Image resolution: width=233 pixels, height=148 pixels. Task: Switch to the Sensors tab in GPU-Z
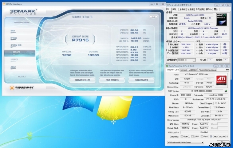point(183,70)
